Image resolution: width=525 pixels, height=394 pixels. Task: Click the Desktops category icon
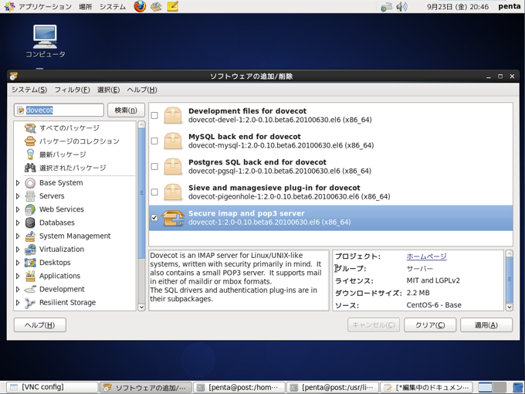(30, 263)
